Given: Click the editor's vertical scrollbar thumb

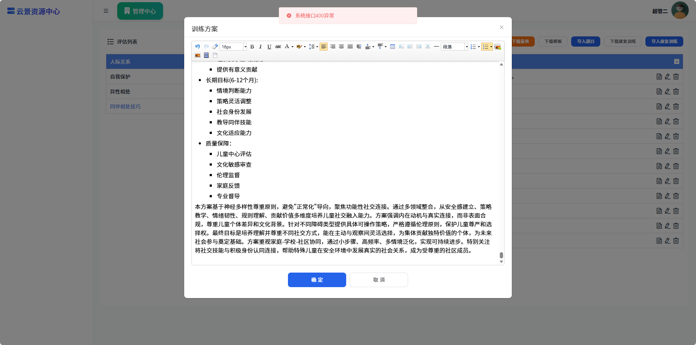Looking at the screenshot, I should pyautogui.click(x=501, y=255).
